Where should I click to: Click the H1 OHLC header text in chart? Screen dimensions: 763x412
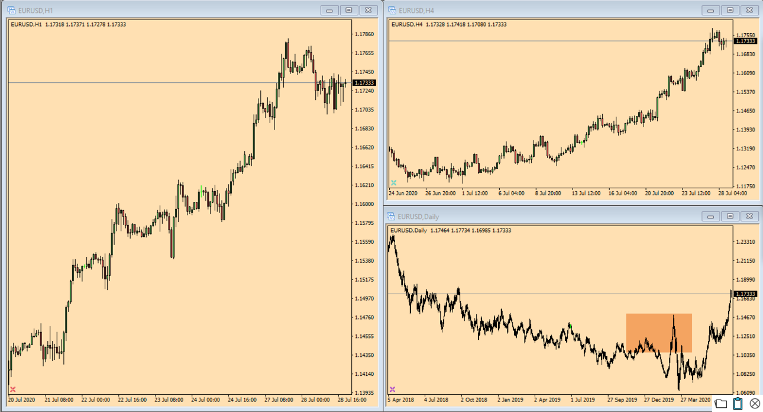[x=68, y=24]
